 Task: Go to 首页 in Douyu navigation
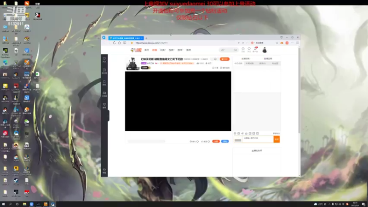(x=147, y=50)
